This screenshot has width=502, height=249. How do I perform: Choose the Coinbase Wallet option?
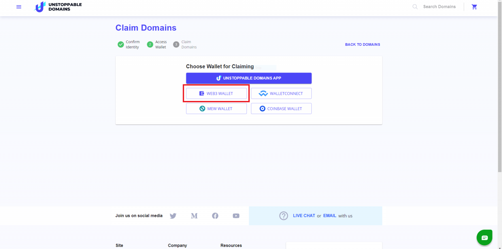click(281, 108)
